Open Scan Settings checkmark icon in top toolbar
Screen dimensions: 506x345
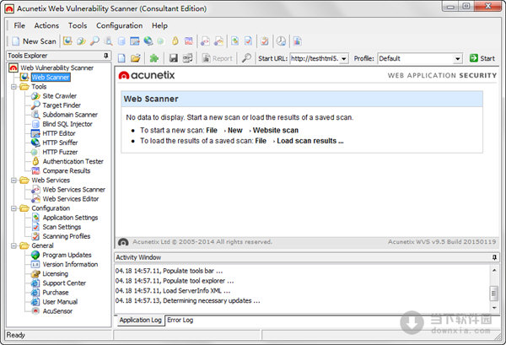[248, 41]
